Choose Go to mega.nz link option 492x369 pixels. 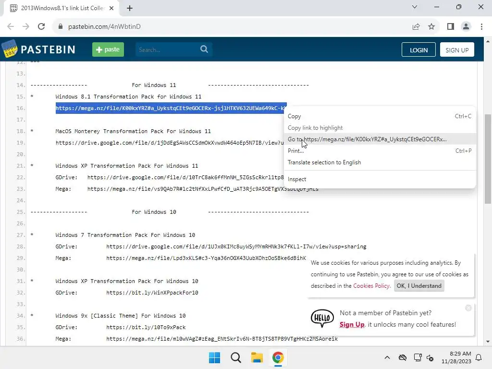tap(380, 139)
